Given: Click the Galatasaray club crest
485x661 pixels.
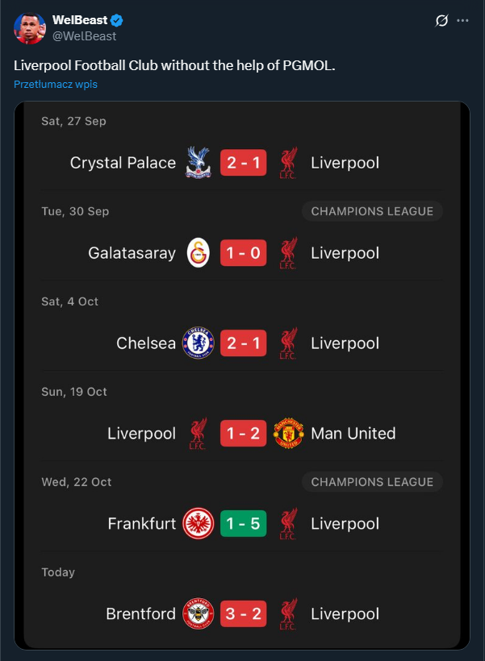Looking at the screenshot, I should tap(198, 253).
